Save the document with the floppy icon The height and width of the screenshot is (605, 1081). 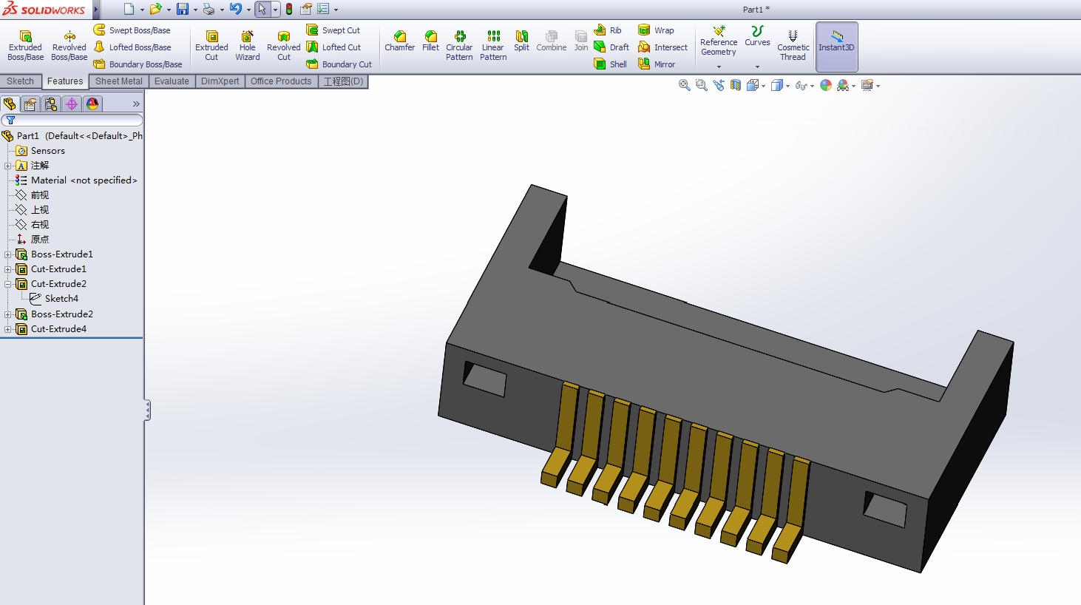[x=183, y=9]
